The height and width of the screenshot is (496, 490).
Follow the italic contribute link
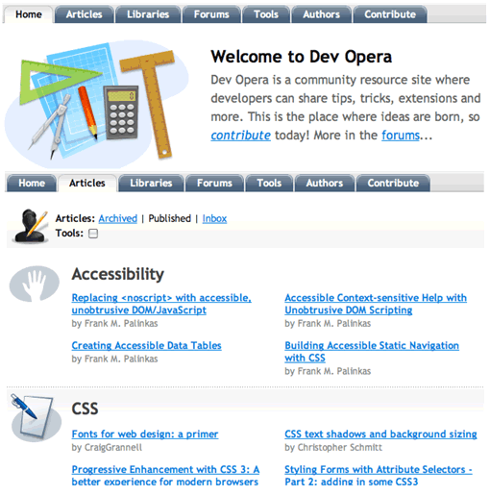point(240,136)
